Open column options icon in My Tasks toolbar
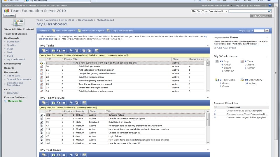The width and height of the screenshot is (280, 157). (x=97, y=51)
